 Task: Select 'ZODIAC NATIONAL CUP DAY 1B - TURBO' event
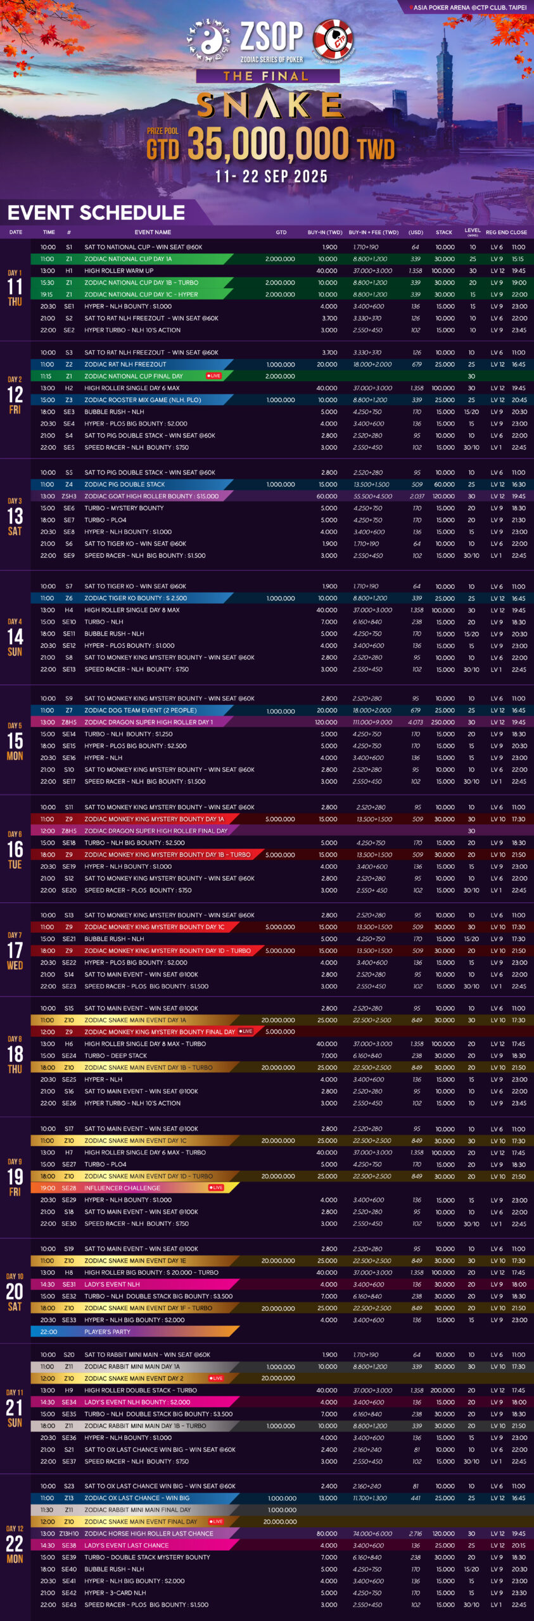[141, 283]
